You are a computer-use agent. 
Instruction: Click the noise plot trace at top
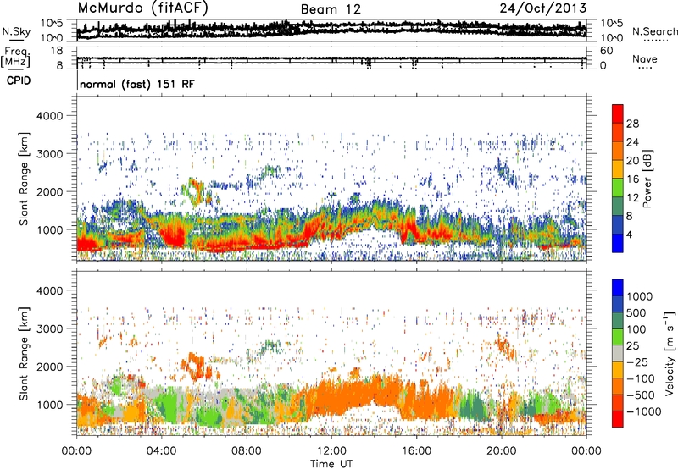[331, 29]
